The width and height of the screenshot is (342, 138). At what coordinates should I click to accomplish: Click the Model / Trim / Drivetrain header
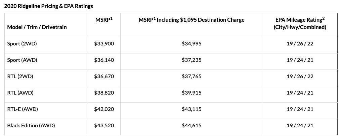[37, 27]
